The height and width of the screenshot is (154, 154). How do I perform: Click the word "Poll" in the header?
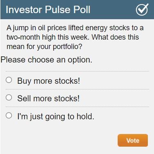[x=82, y=9]
